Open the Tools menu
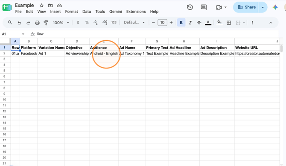Viewport: 286px width, 166px height. (x=100, y=11)
